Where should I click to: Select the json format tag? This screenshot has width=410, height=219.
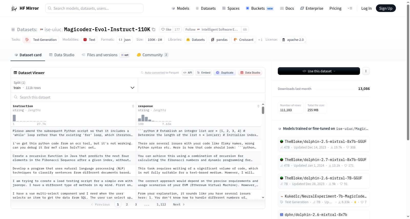[125, 40]
